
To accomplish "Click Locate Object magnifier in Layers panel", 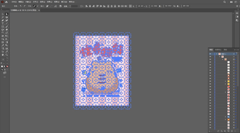I will 222,131.
